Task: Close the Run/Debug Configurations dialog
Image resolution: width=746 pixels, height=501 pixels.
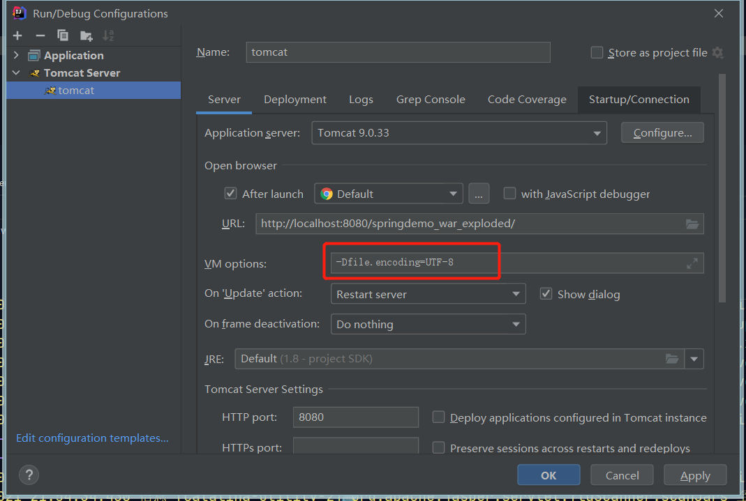Action: (718, 13)
